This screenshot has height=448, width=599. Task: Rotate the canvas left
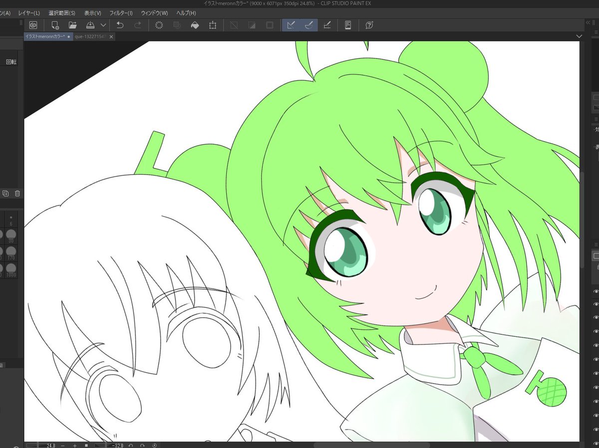131,445
